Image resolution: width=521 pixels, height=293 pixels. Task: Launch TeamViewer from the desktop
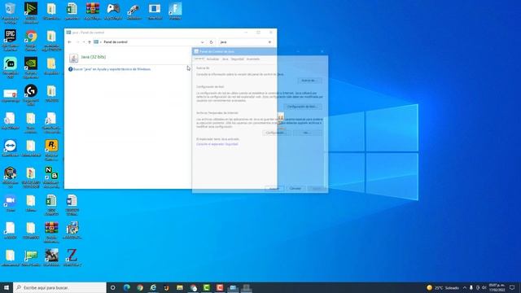10,148
